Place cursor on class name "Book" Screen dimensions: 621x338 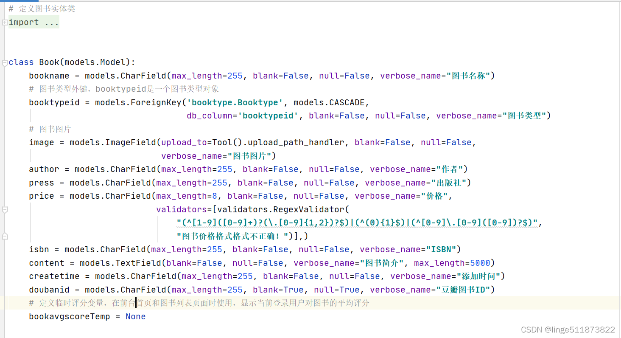[x=49, y=62]
